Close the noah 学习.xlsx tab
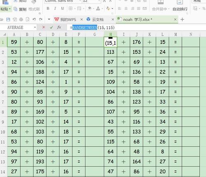Viewport: 206px width, 177px height. [175, 19]
